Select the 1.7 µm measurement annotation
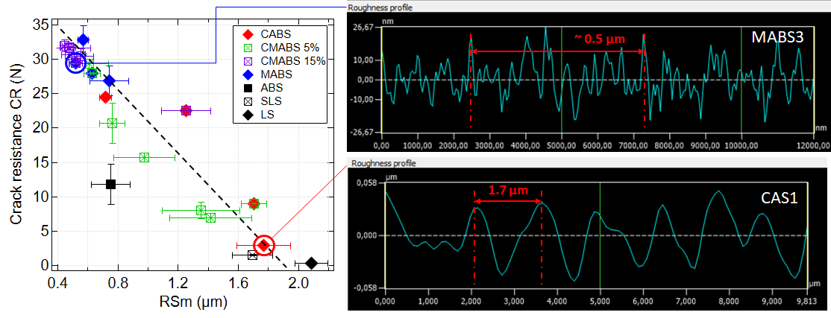This screenshot has height=318, width=831. point(508,191)
